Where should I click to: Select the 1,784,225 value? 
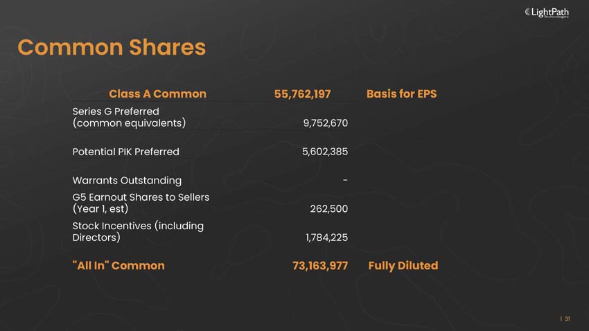[x=326, y=238]
